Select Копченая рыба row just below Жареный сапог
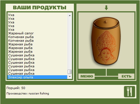 point(37,37)
